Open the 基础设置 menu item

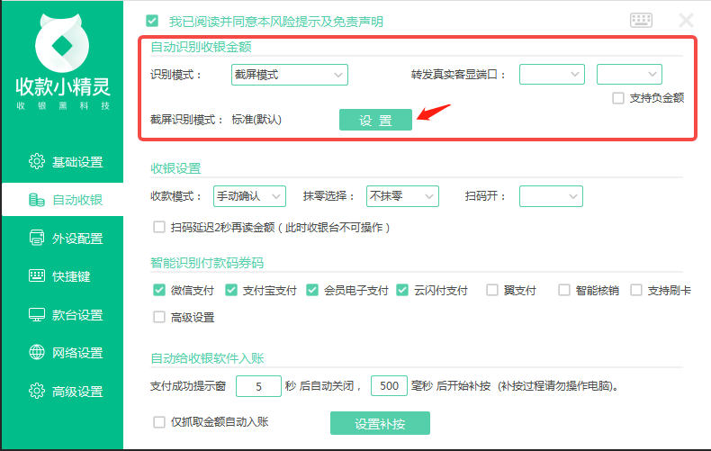point(63,162)
